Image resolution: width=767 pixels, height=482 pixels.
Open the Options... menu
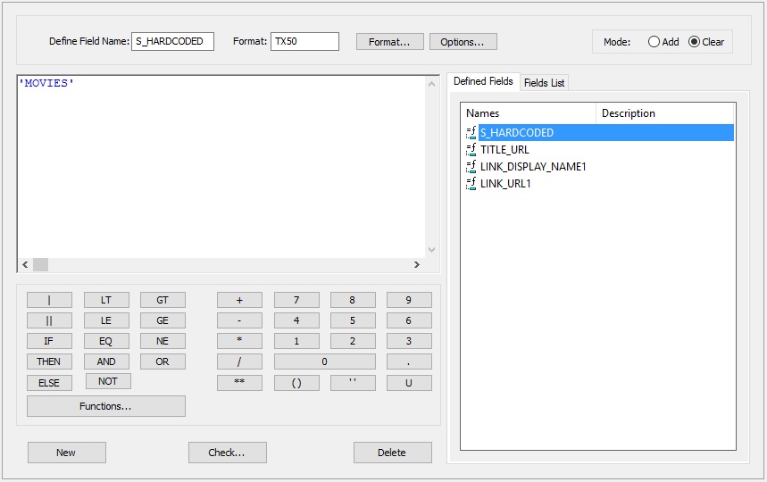point(463,42)
